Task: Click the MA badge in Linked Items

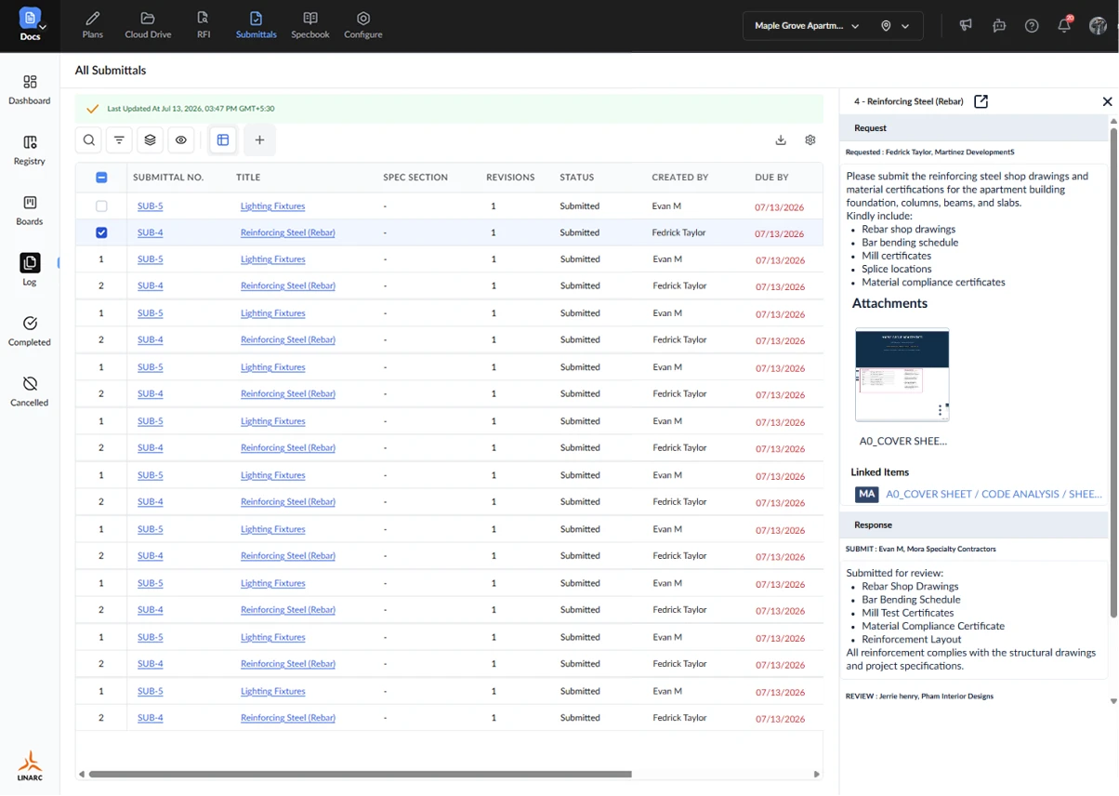Action: (x=867, y=495)
